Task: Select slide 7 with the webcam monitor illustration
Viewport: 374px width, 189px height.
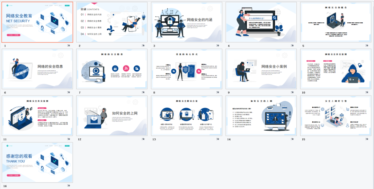Action: [112, 69]
